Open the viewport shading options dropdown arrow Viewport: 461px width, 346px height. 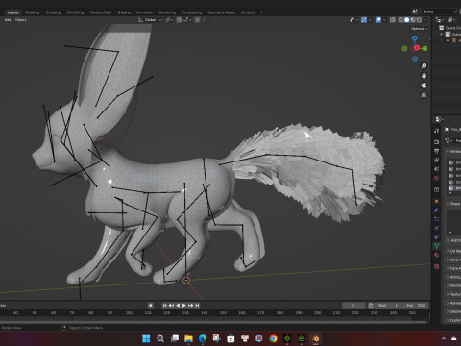[425, 20]
